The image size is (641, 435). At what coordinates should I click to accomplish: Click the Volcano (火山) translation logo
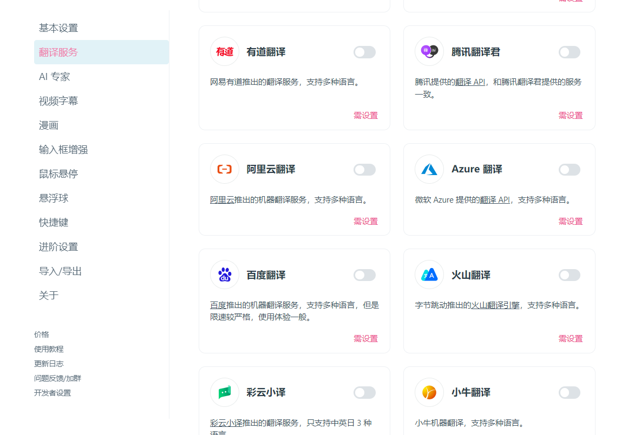(x=429, y=275)
